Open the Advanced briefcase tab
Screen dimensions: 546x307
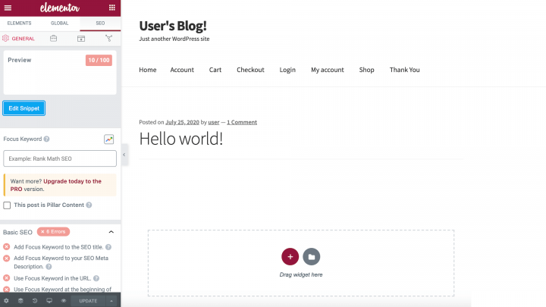[x=53, y=39]
